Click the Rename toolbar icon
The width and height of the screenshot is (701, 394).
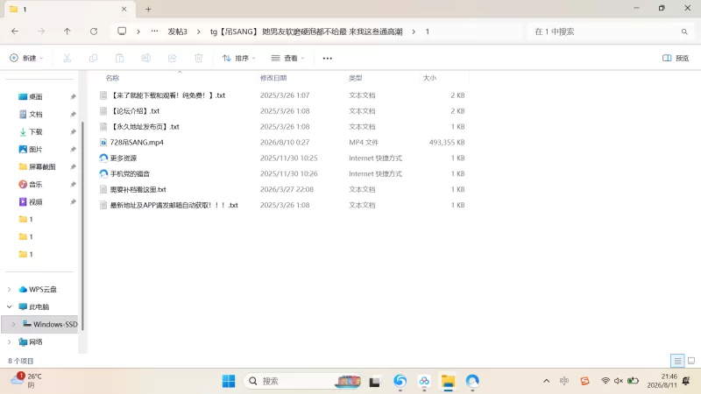(x=145, y=58)
